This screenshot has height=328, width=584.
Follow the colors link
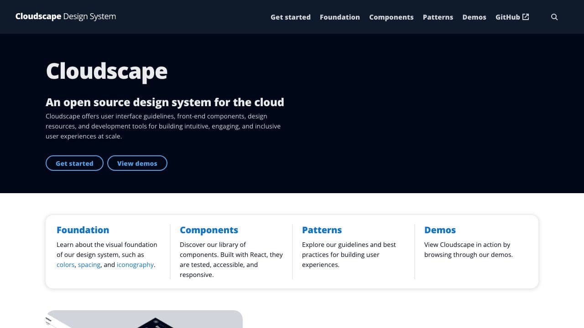click(65, 265)
